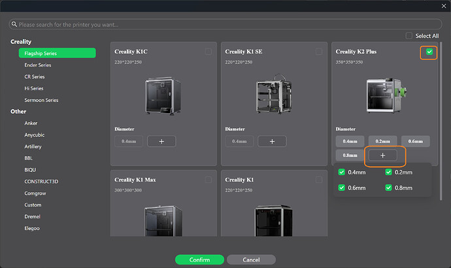Select the BBL brand
Viewport: 451px width, 268px height.
[29, 158]
